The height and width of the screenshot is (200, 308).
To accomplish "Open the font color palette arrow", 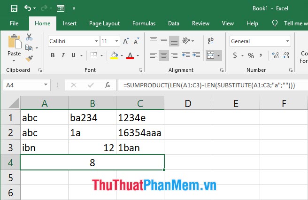I will pos(138,55).
